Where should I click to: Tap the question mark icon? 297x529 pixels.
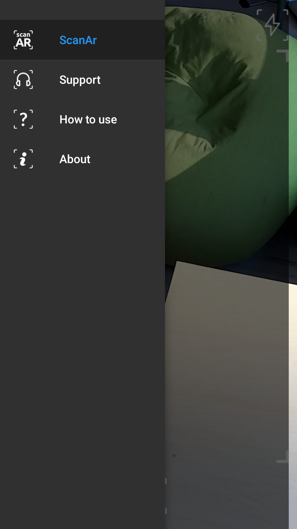[23, 119]
